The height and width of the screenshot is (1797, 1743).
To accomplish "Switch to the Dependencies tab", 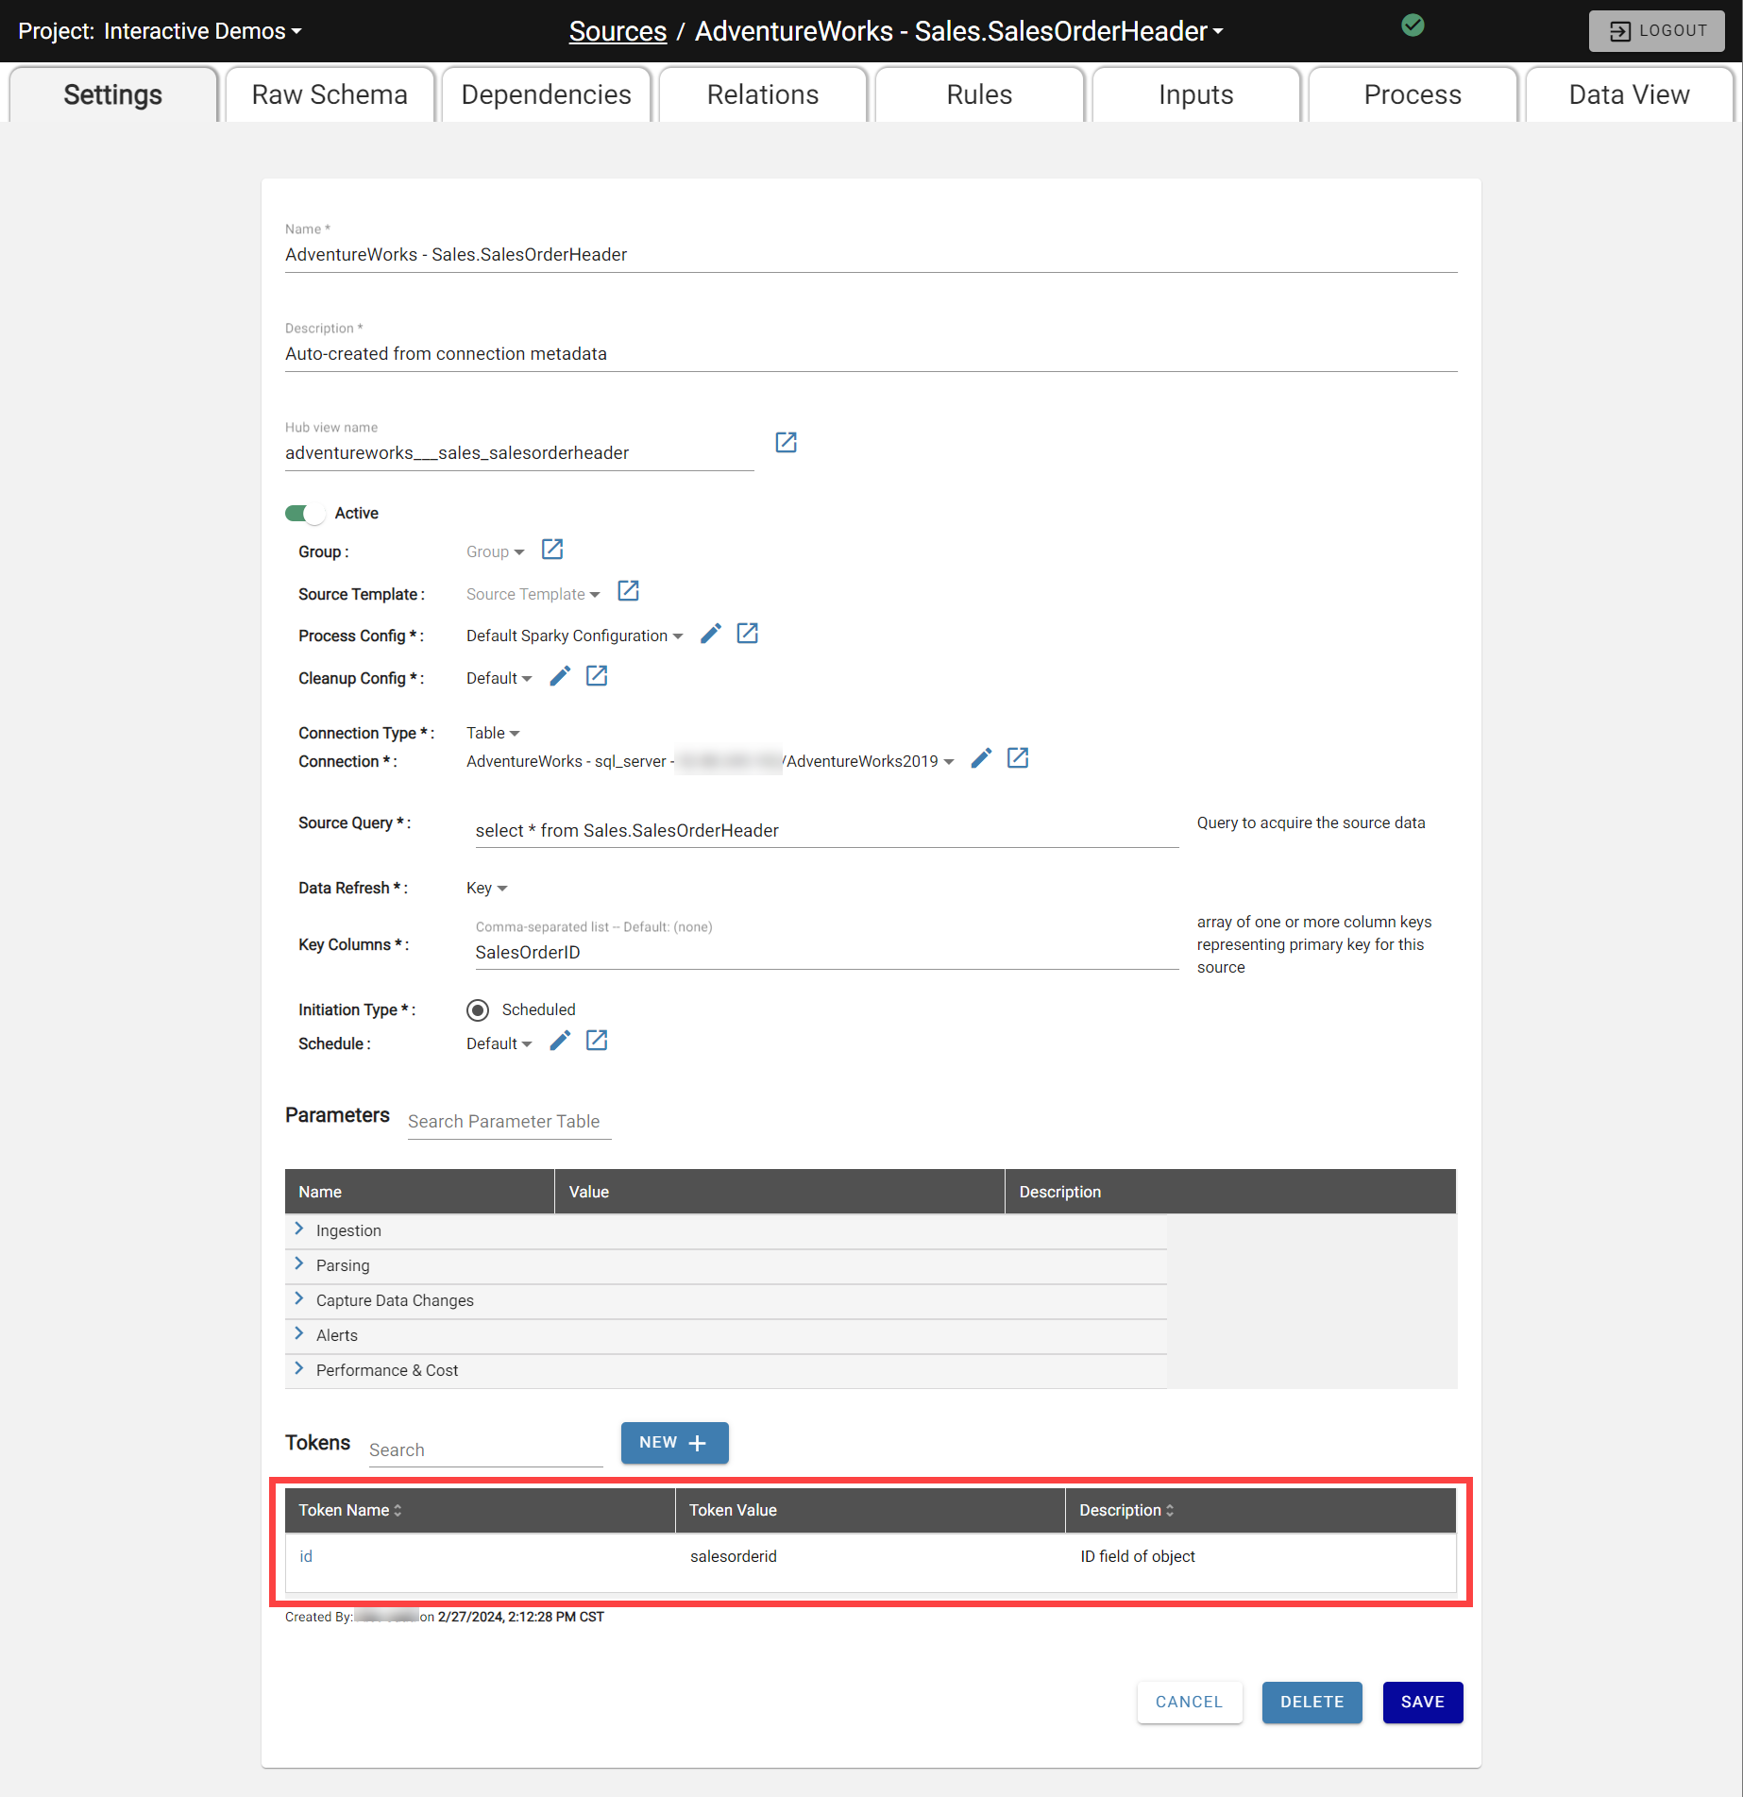I will [546, 94].
